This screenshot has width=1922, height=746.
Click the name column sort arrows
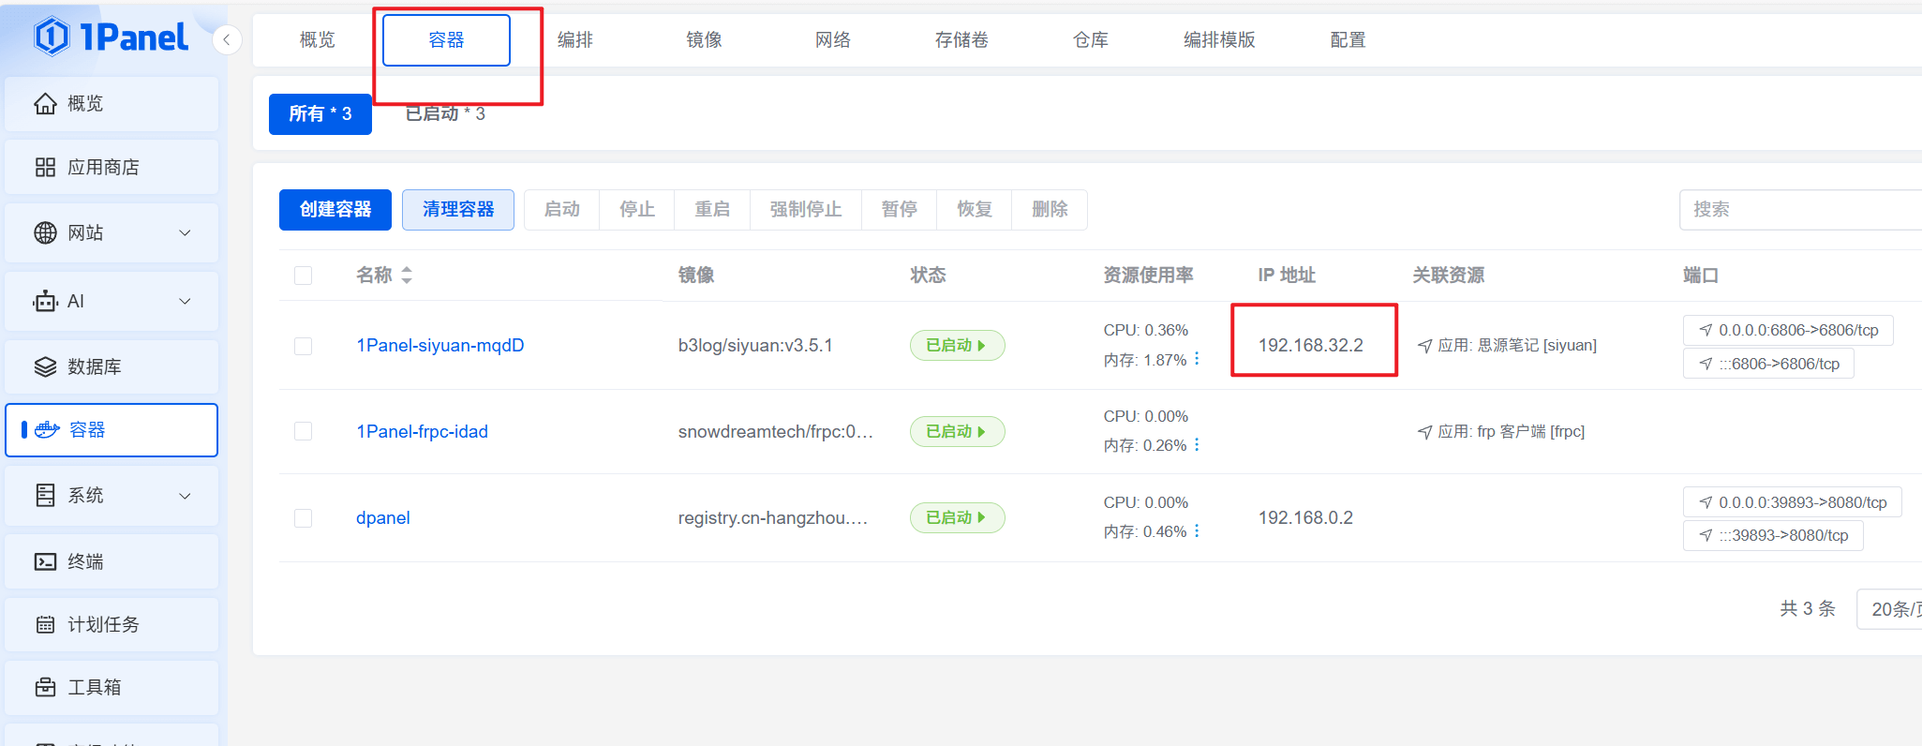pos(407,276)
